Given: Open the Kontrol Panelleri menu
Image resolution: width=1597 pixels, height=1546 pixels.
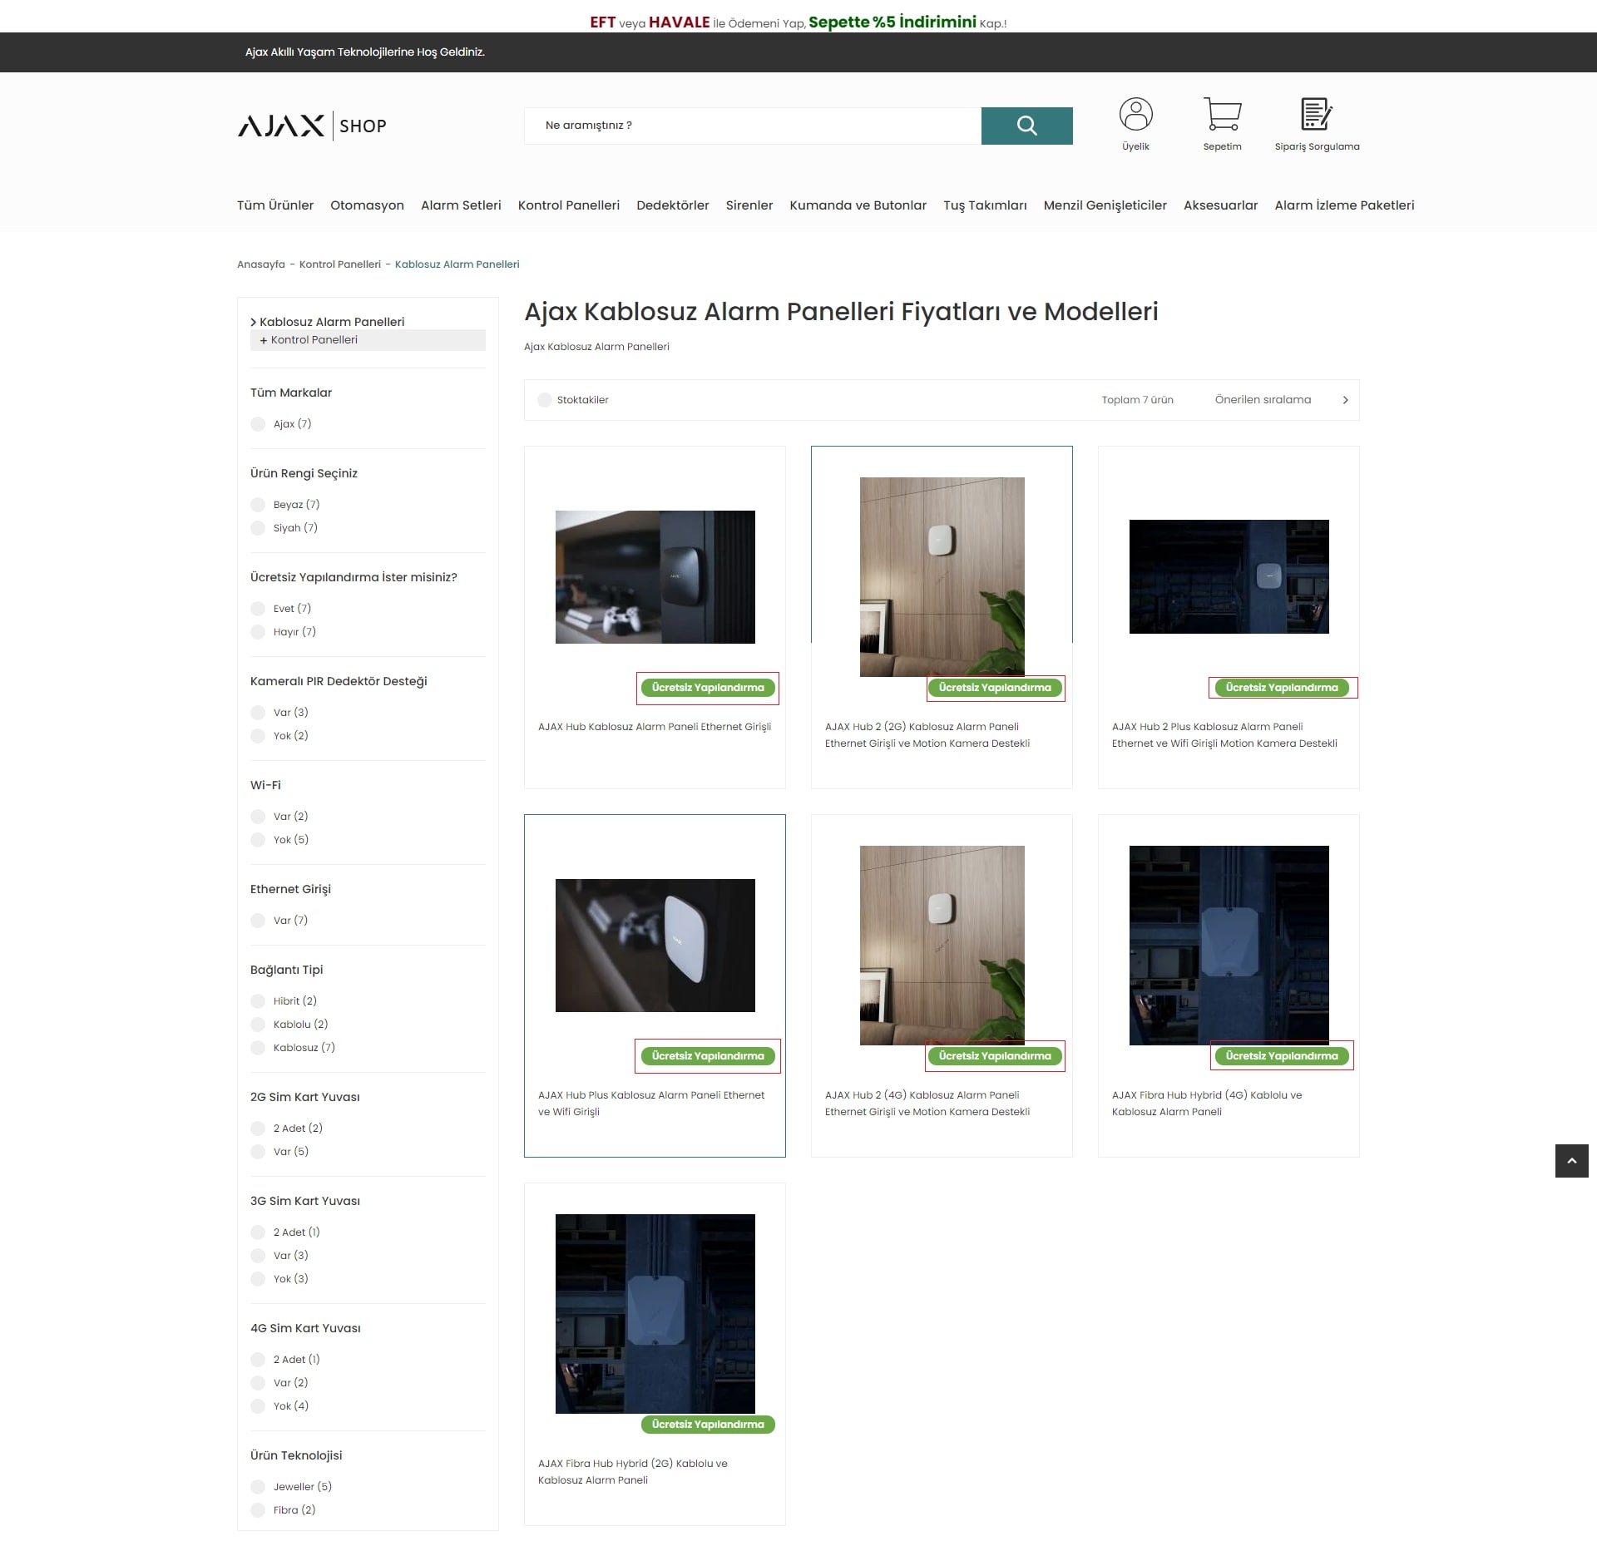Looking at the screenshot, I should [569, 205].
